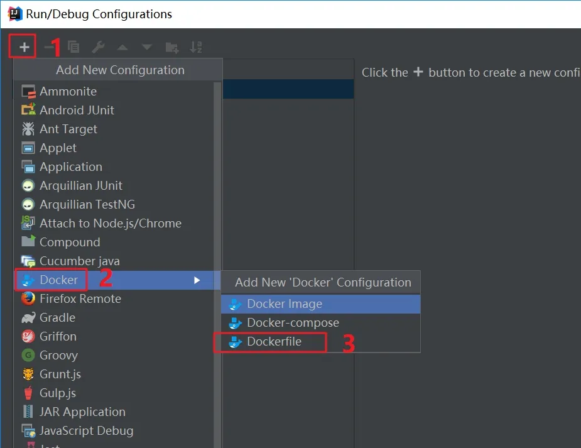Click the Gulp.js red cup icon

pyautogui.click(x=28, y=393)
